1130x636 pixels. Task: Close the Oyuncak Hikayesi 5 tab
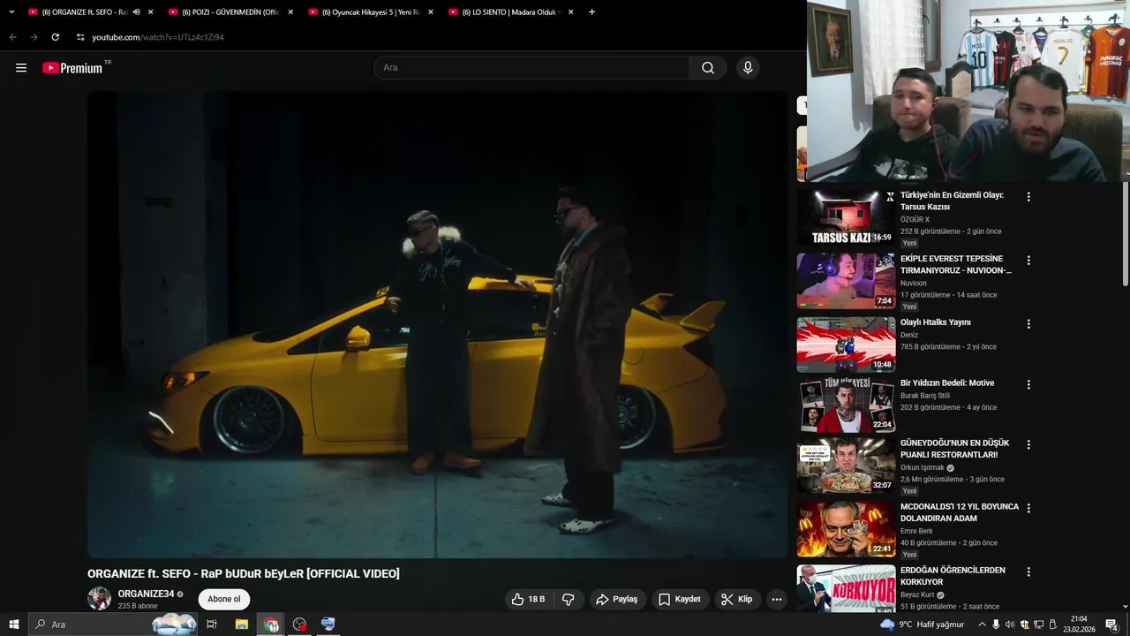click(x=431, y=12)
